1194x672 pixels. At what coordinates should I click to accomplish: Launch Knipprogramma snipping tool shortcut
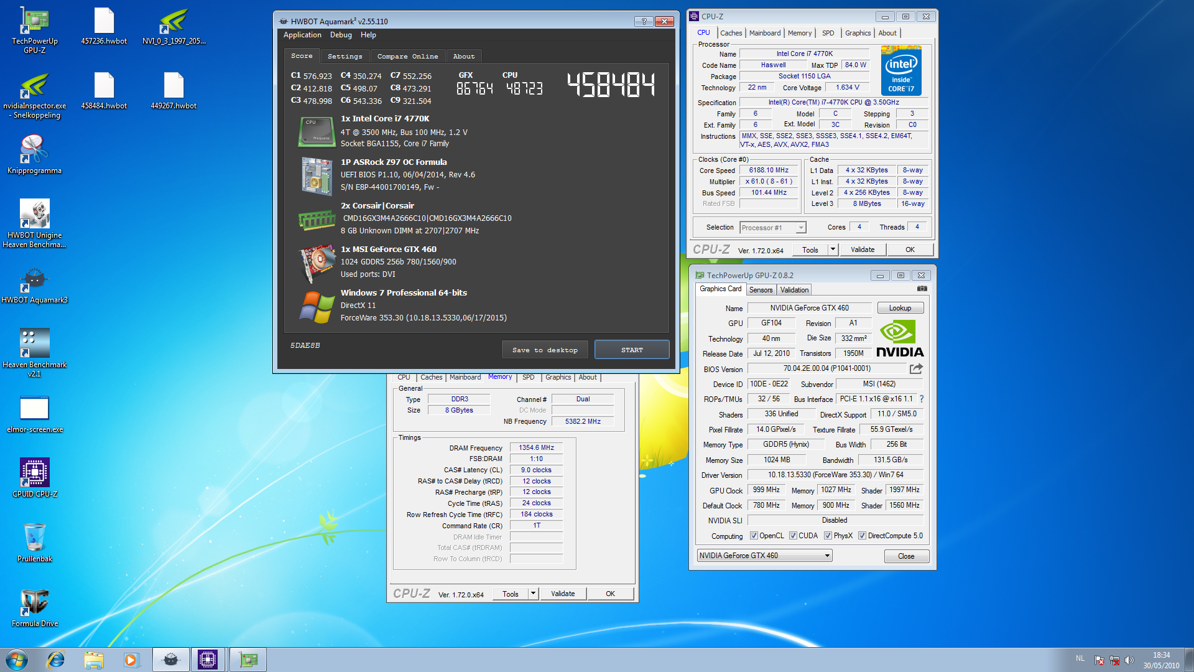point(35,155)
